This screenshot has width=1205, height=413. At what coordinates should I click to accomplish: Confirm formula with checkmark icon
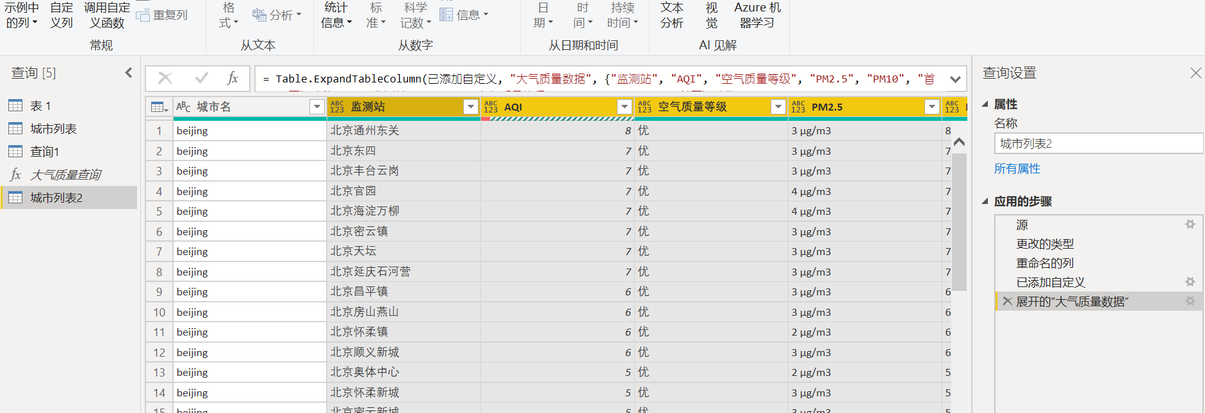click(x=201, y=78)
